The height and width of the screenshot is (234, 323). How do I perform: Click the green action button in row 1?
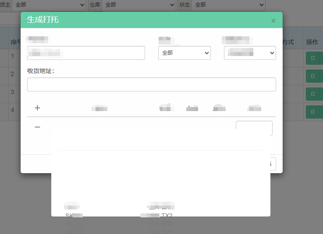(314, 58)
